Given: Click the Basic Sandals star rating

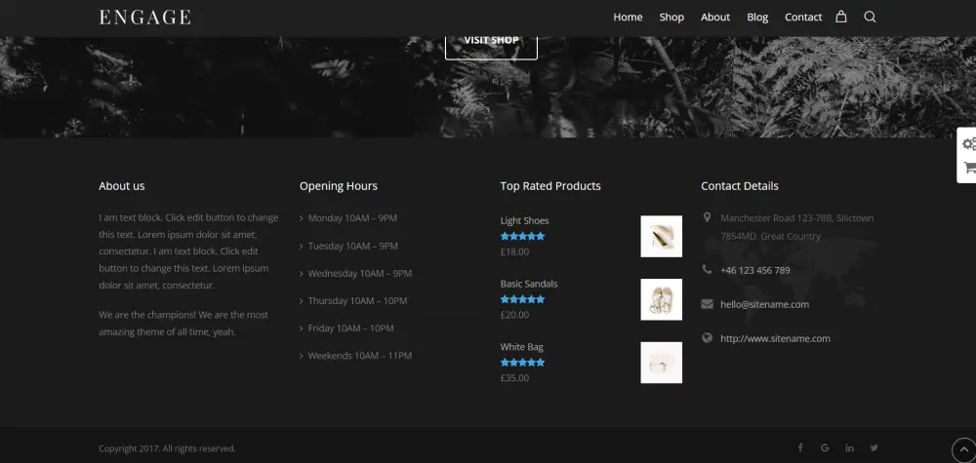Looking at the screenshot, I should (x=522, y=299).
